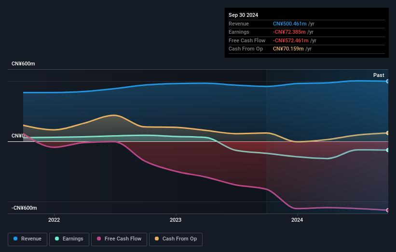The image size is (396, 252).
Task: Click the CN¥70.159m cash from op value
Action: 288,49
